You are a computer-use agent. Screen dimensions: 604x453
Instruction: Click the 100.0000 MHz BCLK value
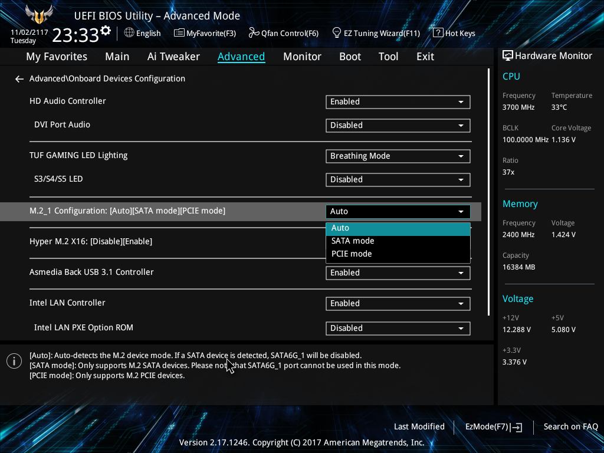click(526, 140)
